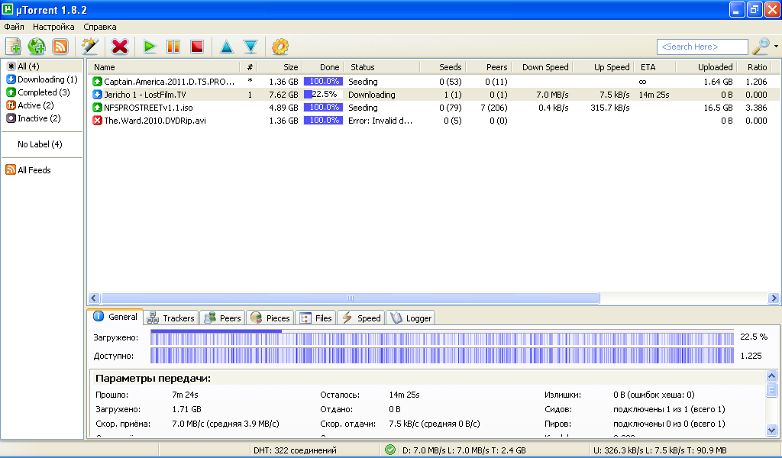Click the seeding icon of NFSPROSTREETv1.1.iso
The width and height of the screenshot is (782, 458).
point(97,107)
